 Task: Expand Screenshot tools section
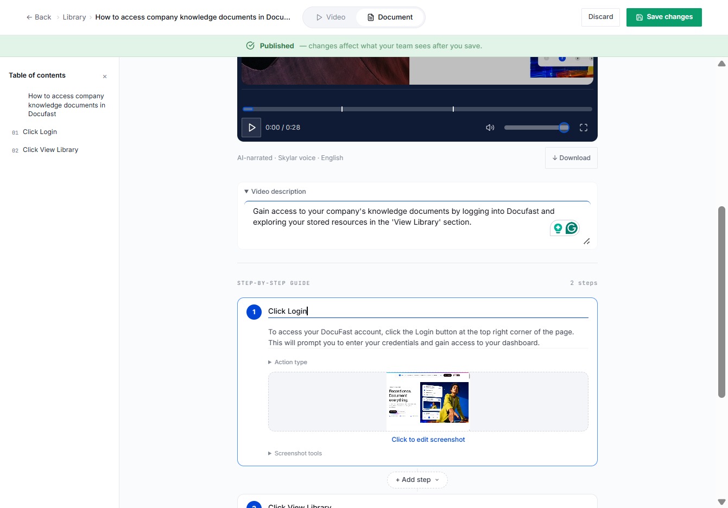tap(295, 453)
